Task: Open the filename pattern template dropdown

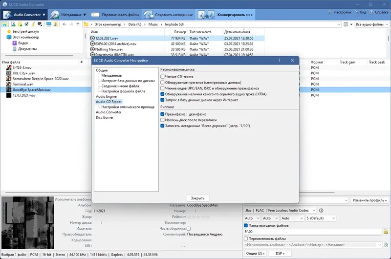Action: click(x=379, y=245)
